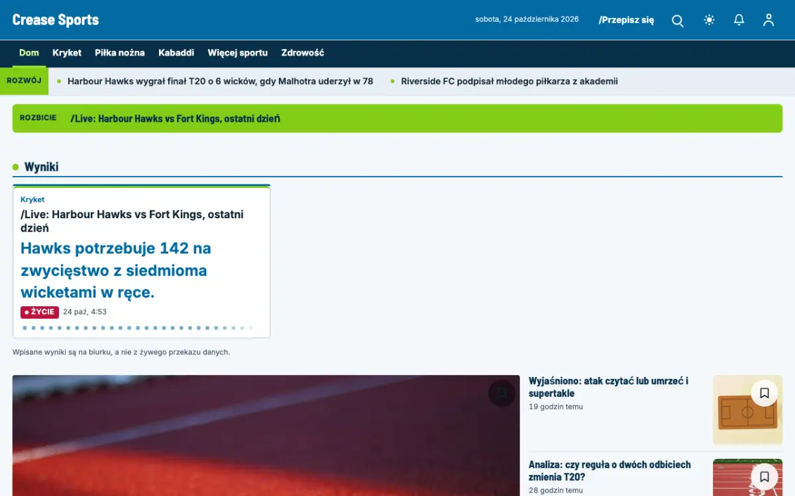The image size is (795, 496).
Task: Click the "24 paź, 4:53" timestamp
Action: tap(85, 312)
